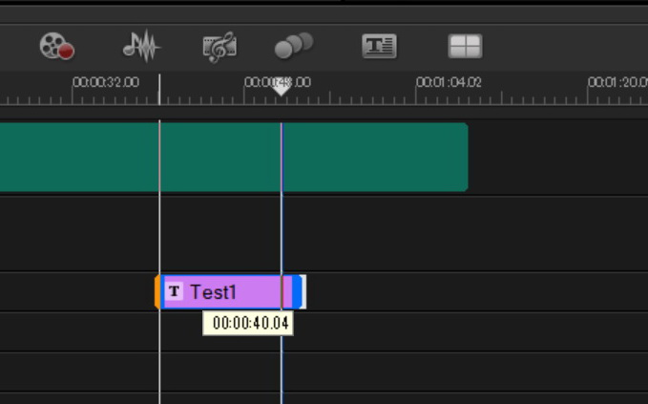Click empty title track right of Test1

pos(458,292)
